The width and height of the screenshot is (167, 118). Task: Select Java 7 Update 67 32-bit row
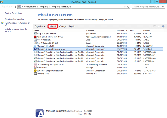point(98,40)
